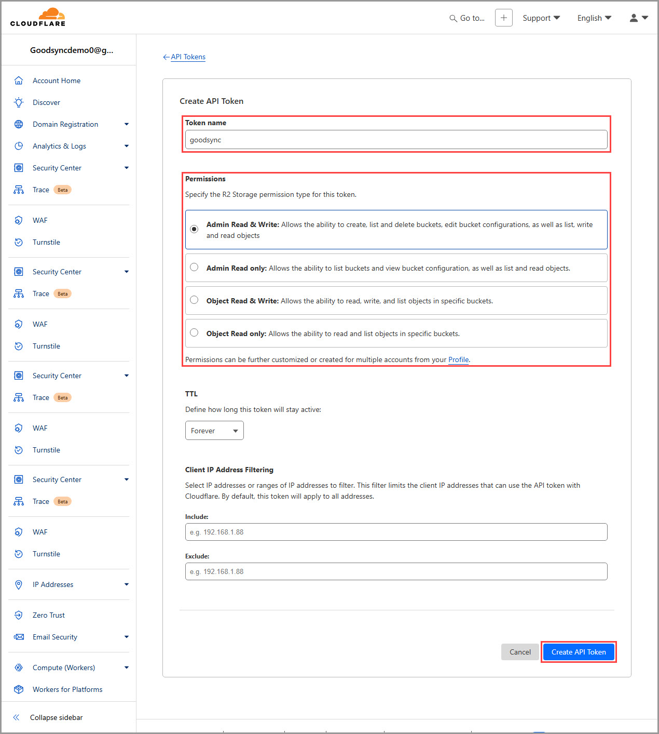Select Object Read only permission radio
This screenshot has width=659, height=734.
pyautogui.click(x=194, y=332)
